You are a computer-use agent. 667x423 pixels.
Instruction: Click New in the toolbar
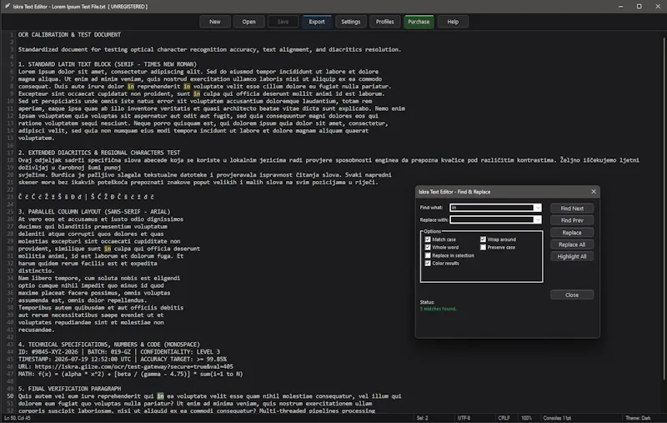point(215,22)
